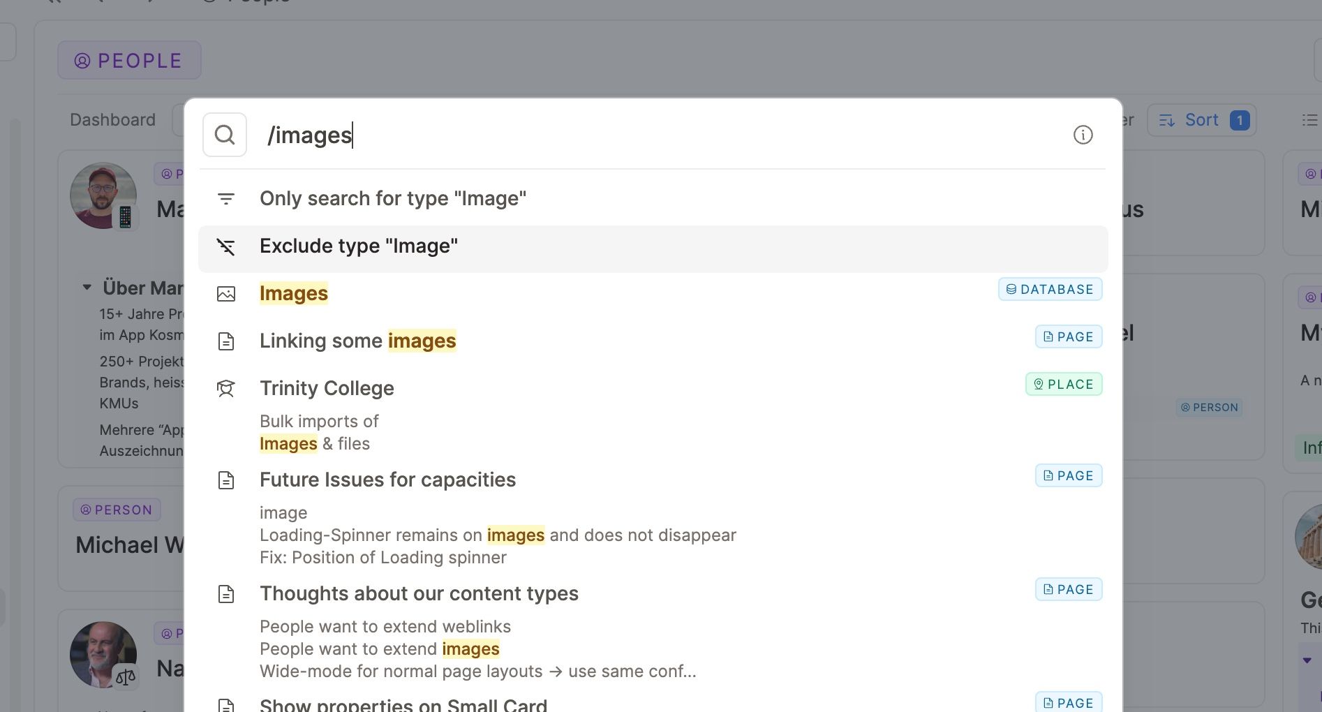Click the PLACE tag on Trinity College

click(1063, 385)
